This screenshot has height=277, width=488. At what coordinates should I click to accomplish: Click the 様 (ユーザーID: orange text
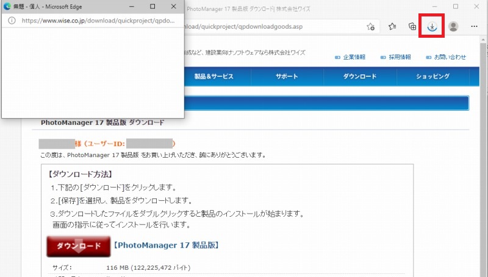pos(100,144)
